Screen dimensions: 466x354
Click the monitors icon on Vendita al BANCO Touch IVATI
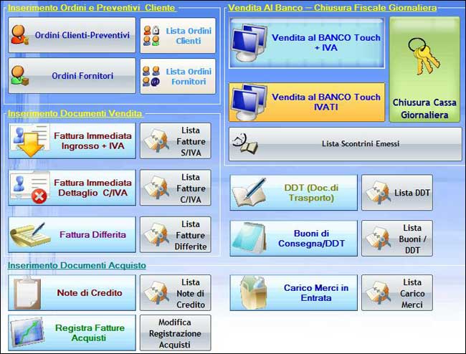tap(250, 102)
